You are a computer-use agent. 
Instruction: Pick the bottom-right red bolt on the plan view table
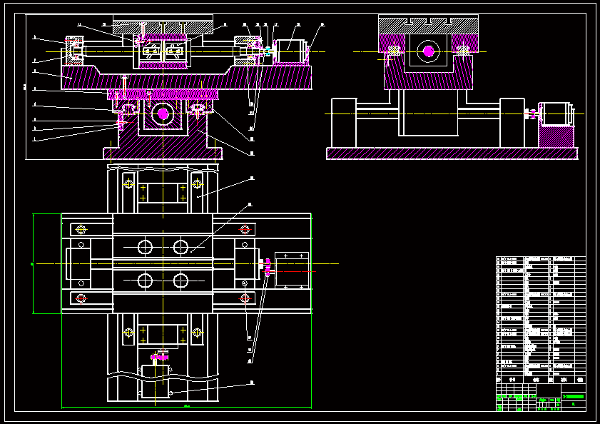[x=245, y=298]
